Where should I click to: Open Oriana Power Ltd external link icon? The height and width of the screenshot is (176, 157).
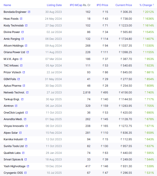(28, 52)
